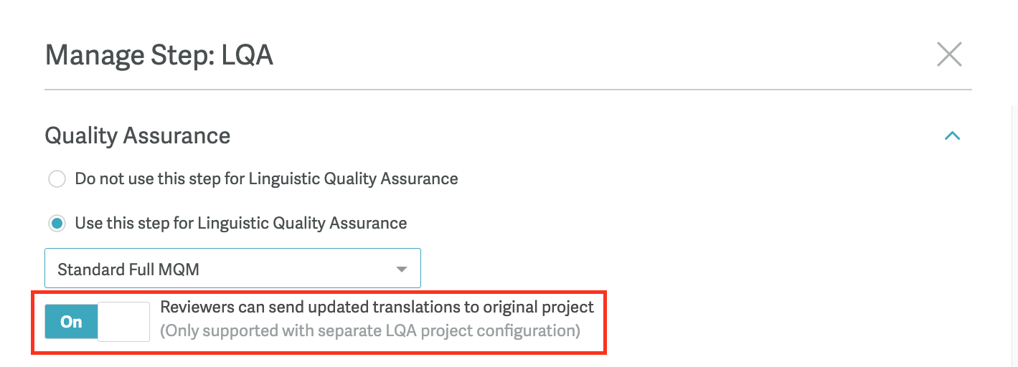Click "Use this step for Linguistic Quality Assurance" text

240,223
